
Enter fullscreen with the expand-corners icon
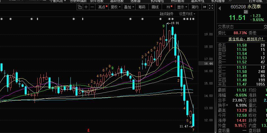211,7
